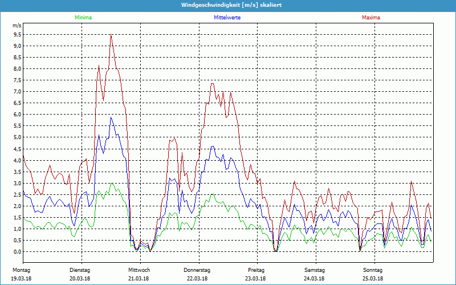Click the date 25.03.18
456x285 pixels.
click(373, 279)
